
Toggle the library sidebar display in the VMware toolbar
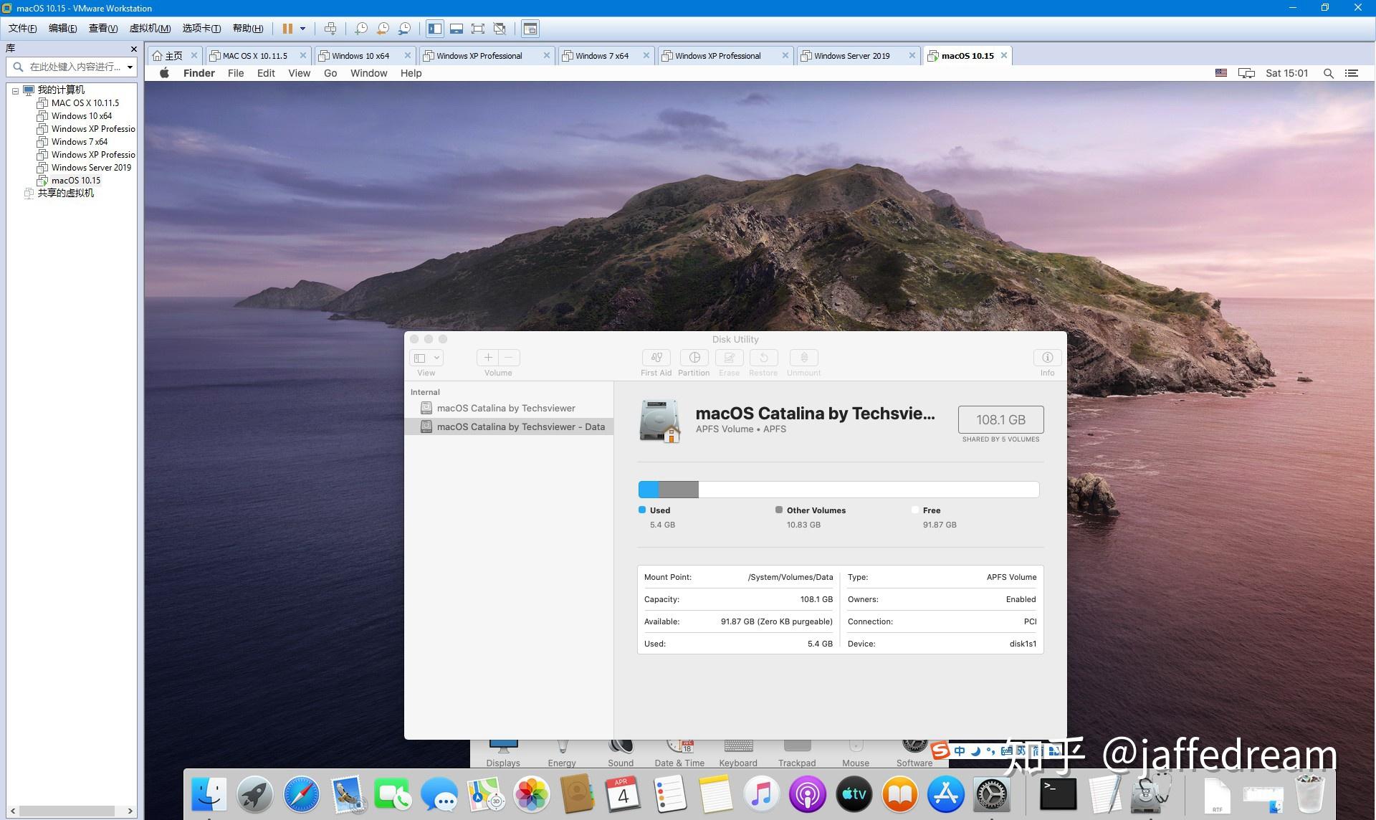point(434,29)
